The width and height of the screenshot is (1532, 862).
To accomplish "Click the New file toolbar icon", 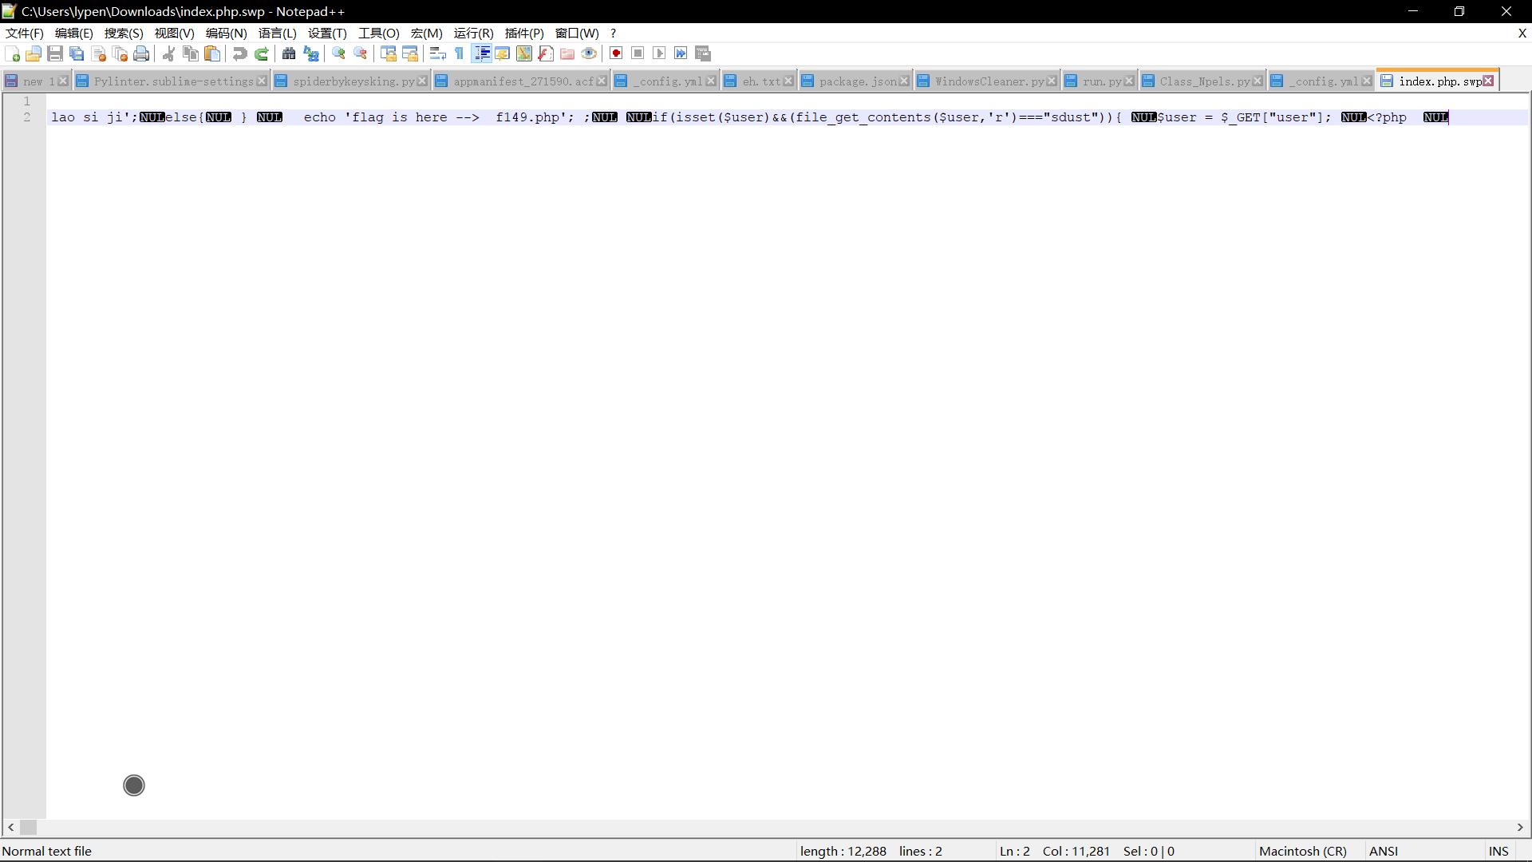I will tap(13, 53).
